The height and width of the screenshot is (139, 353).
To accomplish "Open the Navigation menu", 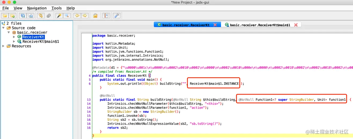I will pyautogui.click(x=37, y=8).
